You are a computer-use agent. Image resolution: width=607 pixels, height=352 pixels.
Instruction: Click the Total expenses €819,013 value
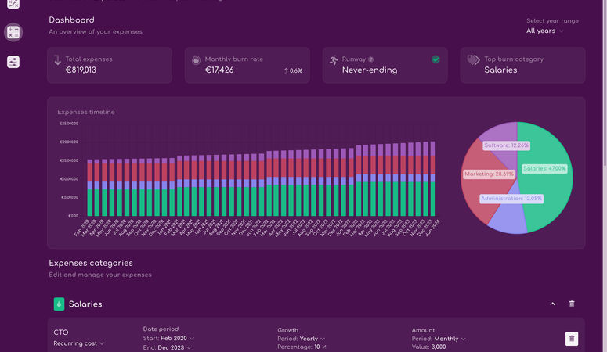(x=81, y=70)
